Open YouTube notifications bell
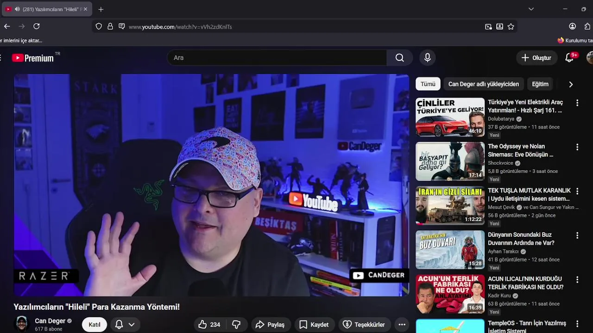This screenshot has height=333, width=593. tap(569, 58)
